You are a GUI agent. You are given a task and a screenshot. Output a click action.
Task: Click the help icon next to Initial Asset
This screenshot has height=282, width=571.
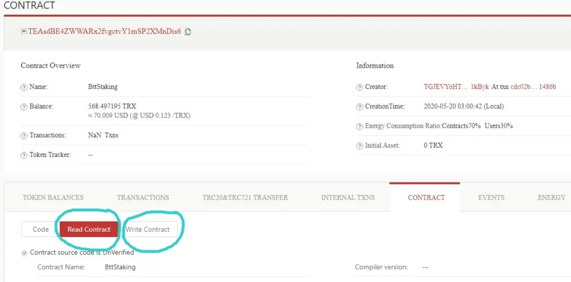359,146
